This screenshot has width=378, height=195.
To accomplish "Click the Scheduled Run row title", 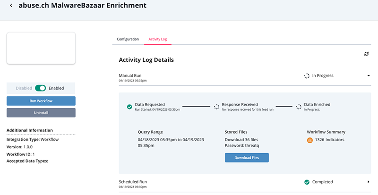I will click(133, 182).
